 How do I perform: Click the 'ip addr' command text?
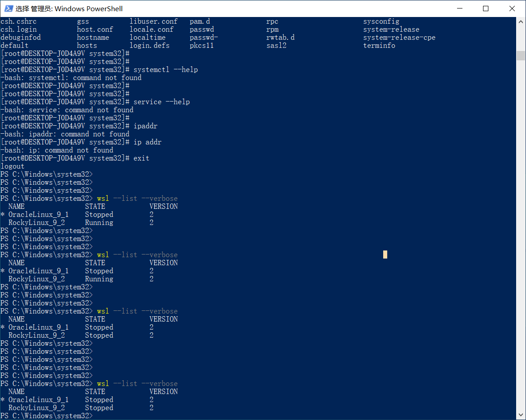tap(147, 142)
